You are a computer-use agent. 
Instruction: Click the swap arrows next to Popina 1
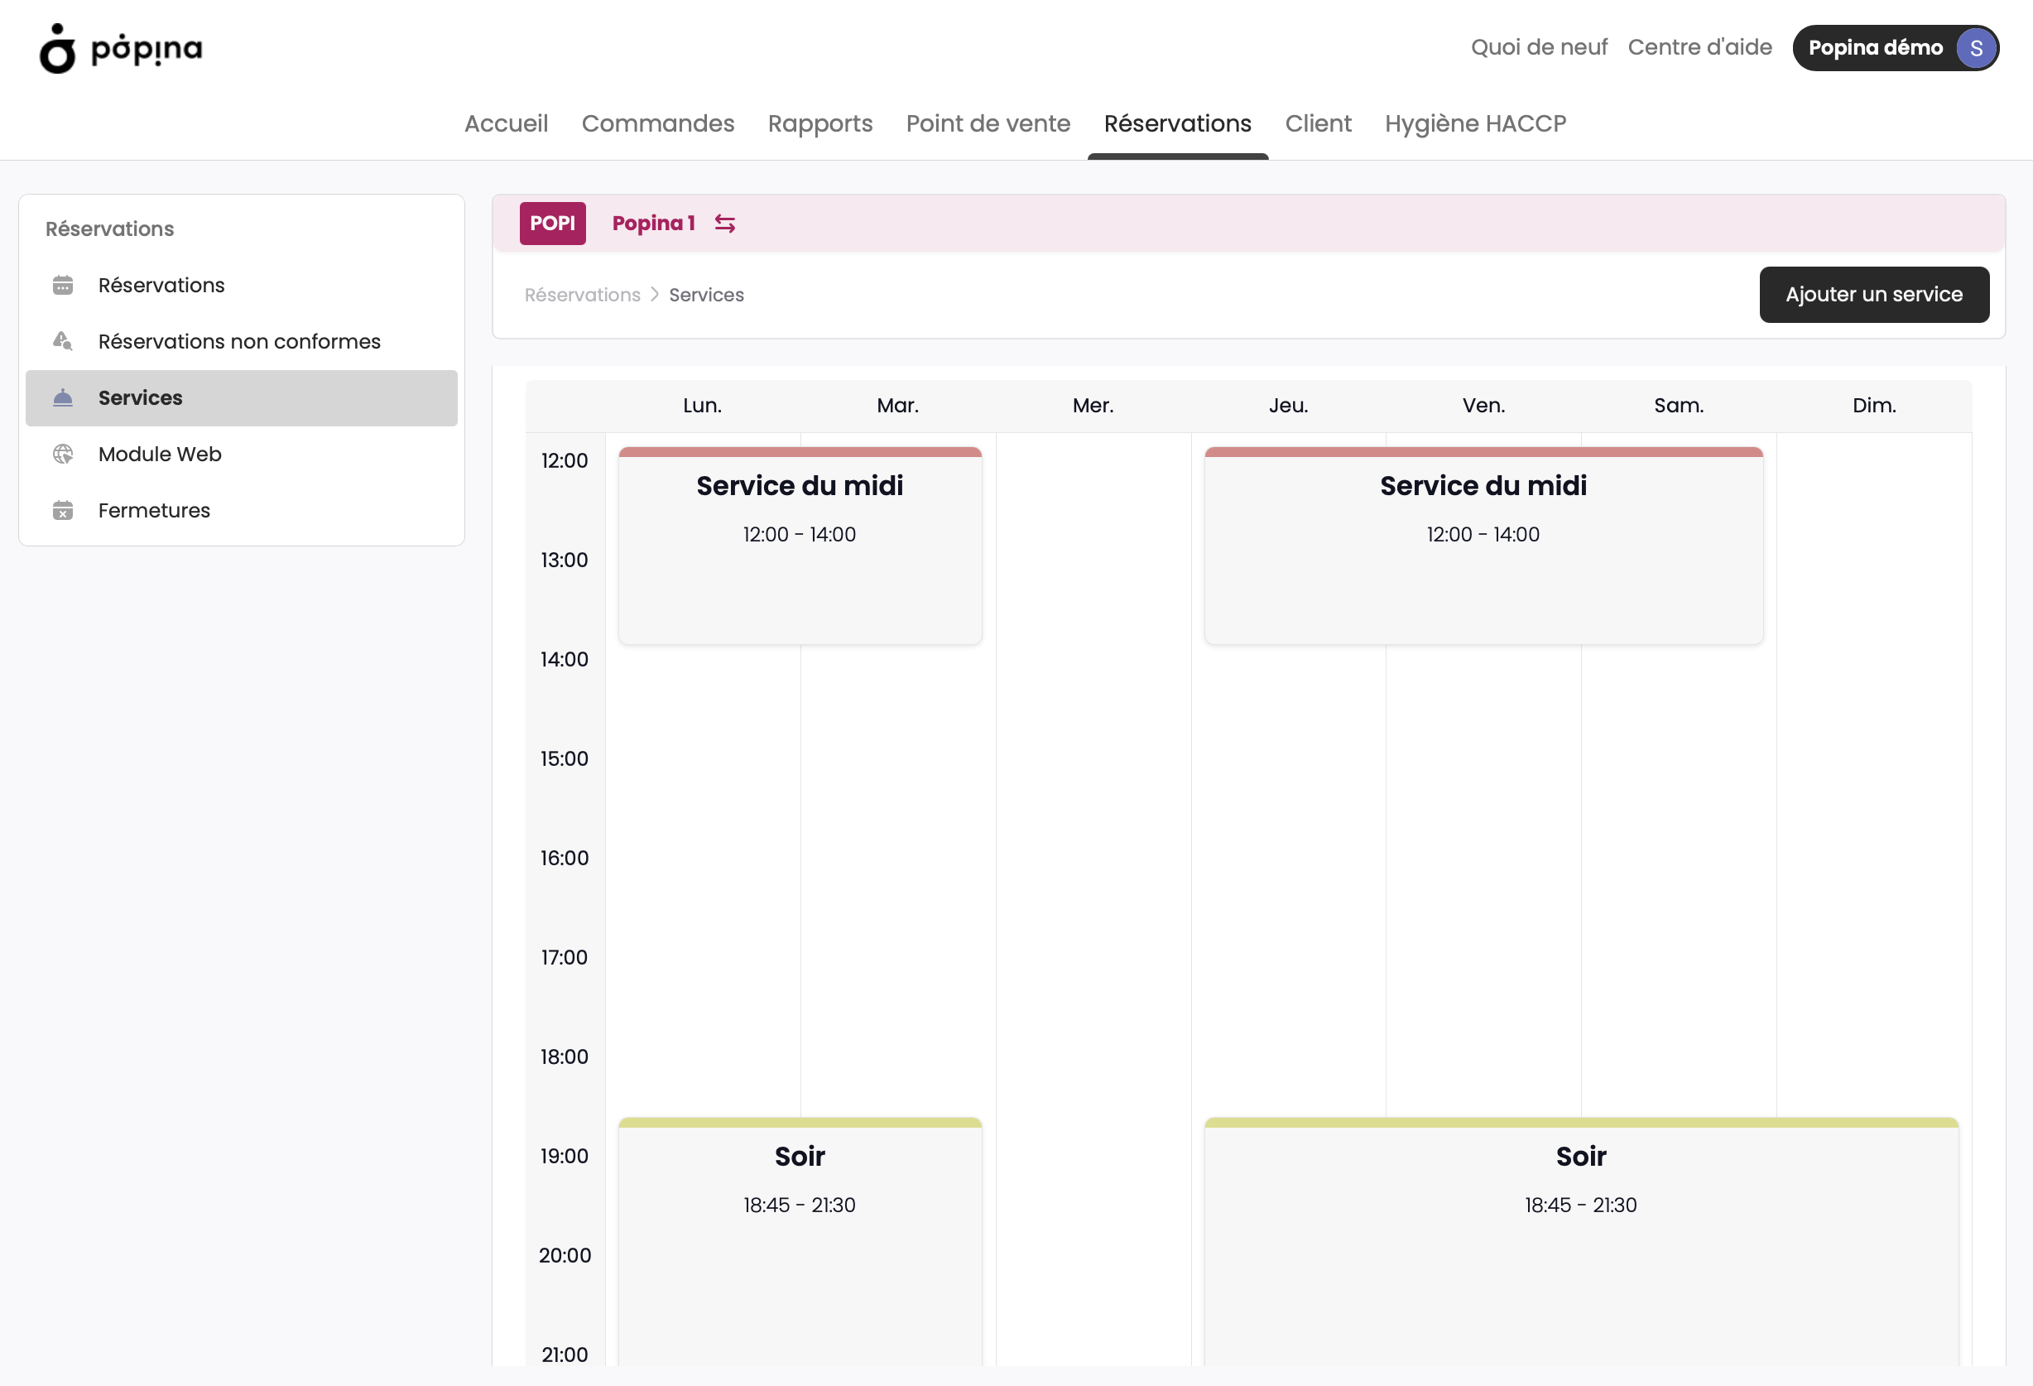pyautogui.click(x=725, y=224)
